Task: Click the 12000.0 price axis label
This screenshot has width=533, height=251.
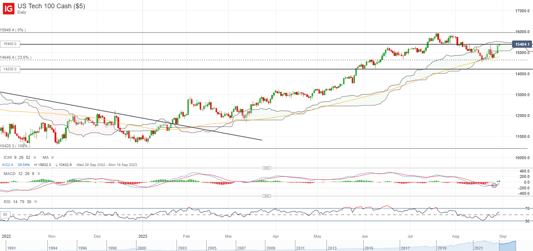Action: [x=522, y=116]
